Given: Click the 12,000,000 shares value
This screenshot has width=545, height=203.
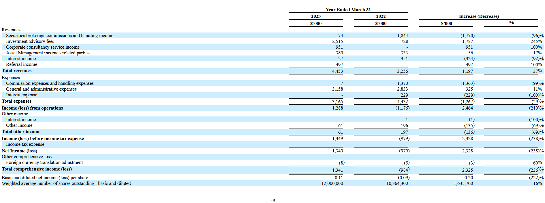Looking at the screenshot, I should [x=332, y=183].
